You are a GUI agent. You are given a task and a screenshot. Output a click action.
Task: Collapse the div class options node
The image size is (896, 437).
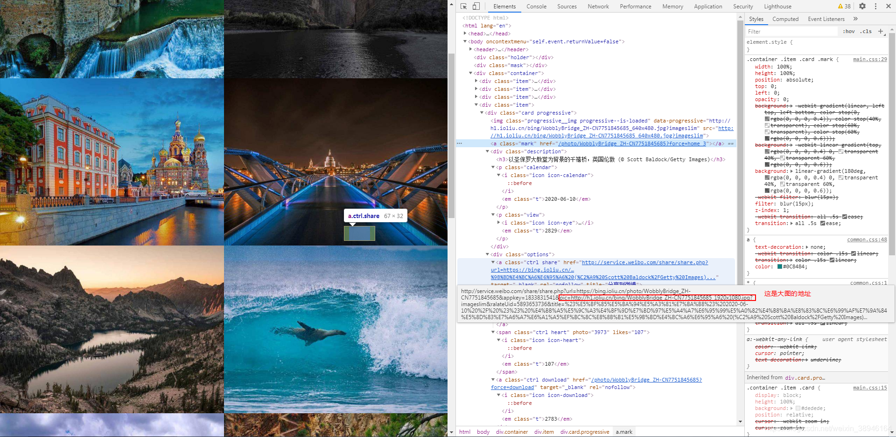point(487,254)
